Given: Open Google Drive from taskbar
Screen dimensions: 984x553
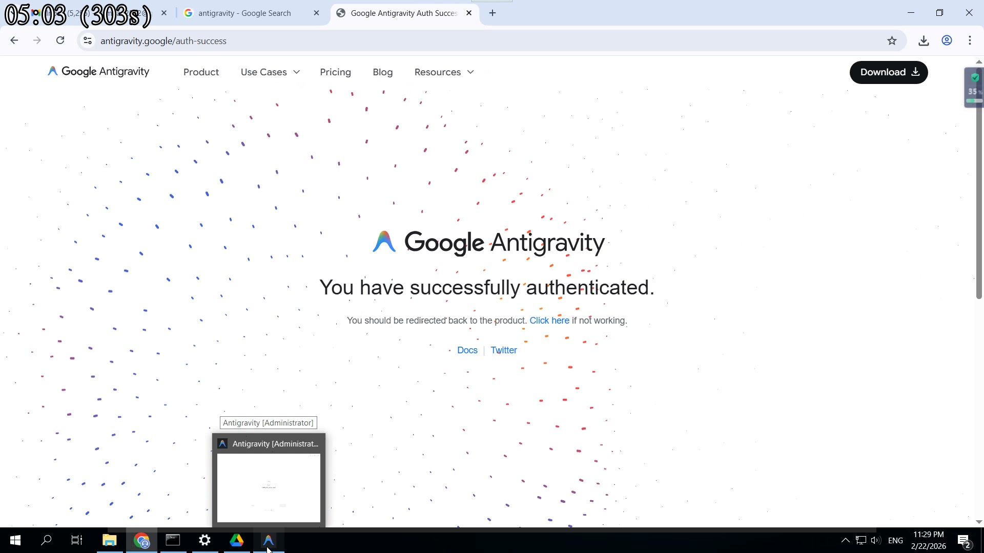Looking at the screenshot, I should point(236,540).
